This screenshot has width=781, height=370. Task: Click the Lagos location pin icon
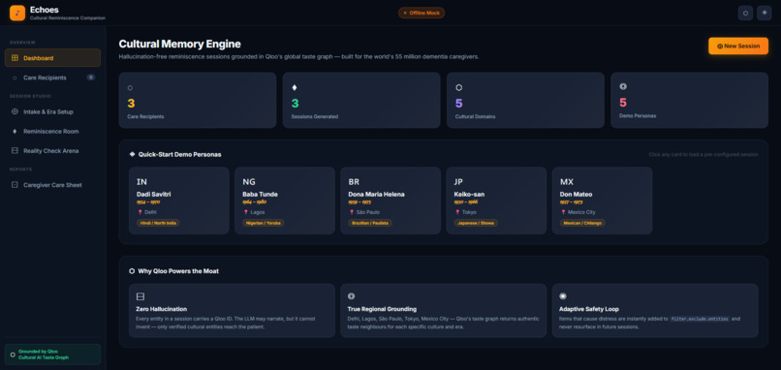245,212
